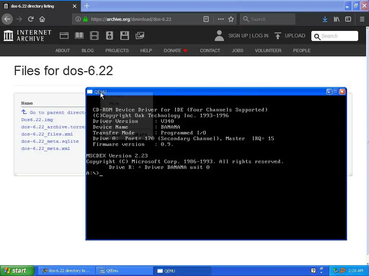
Task: Click the Internet Archive search field
Action: coord(335,36)
